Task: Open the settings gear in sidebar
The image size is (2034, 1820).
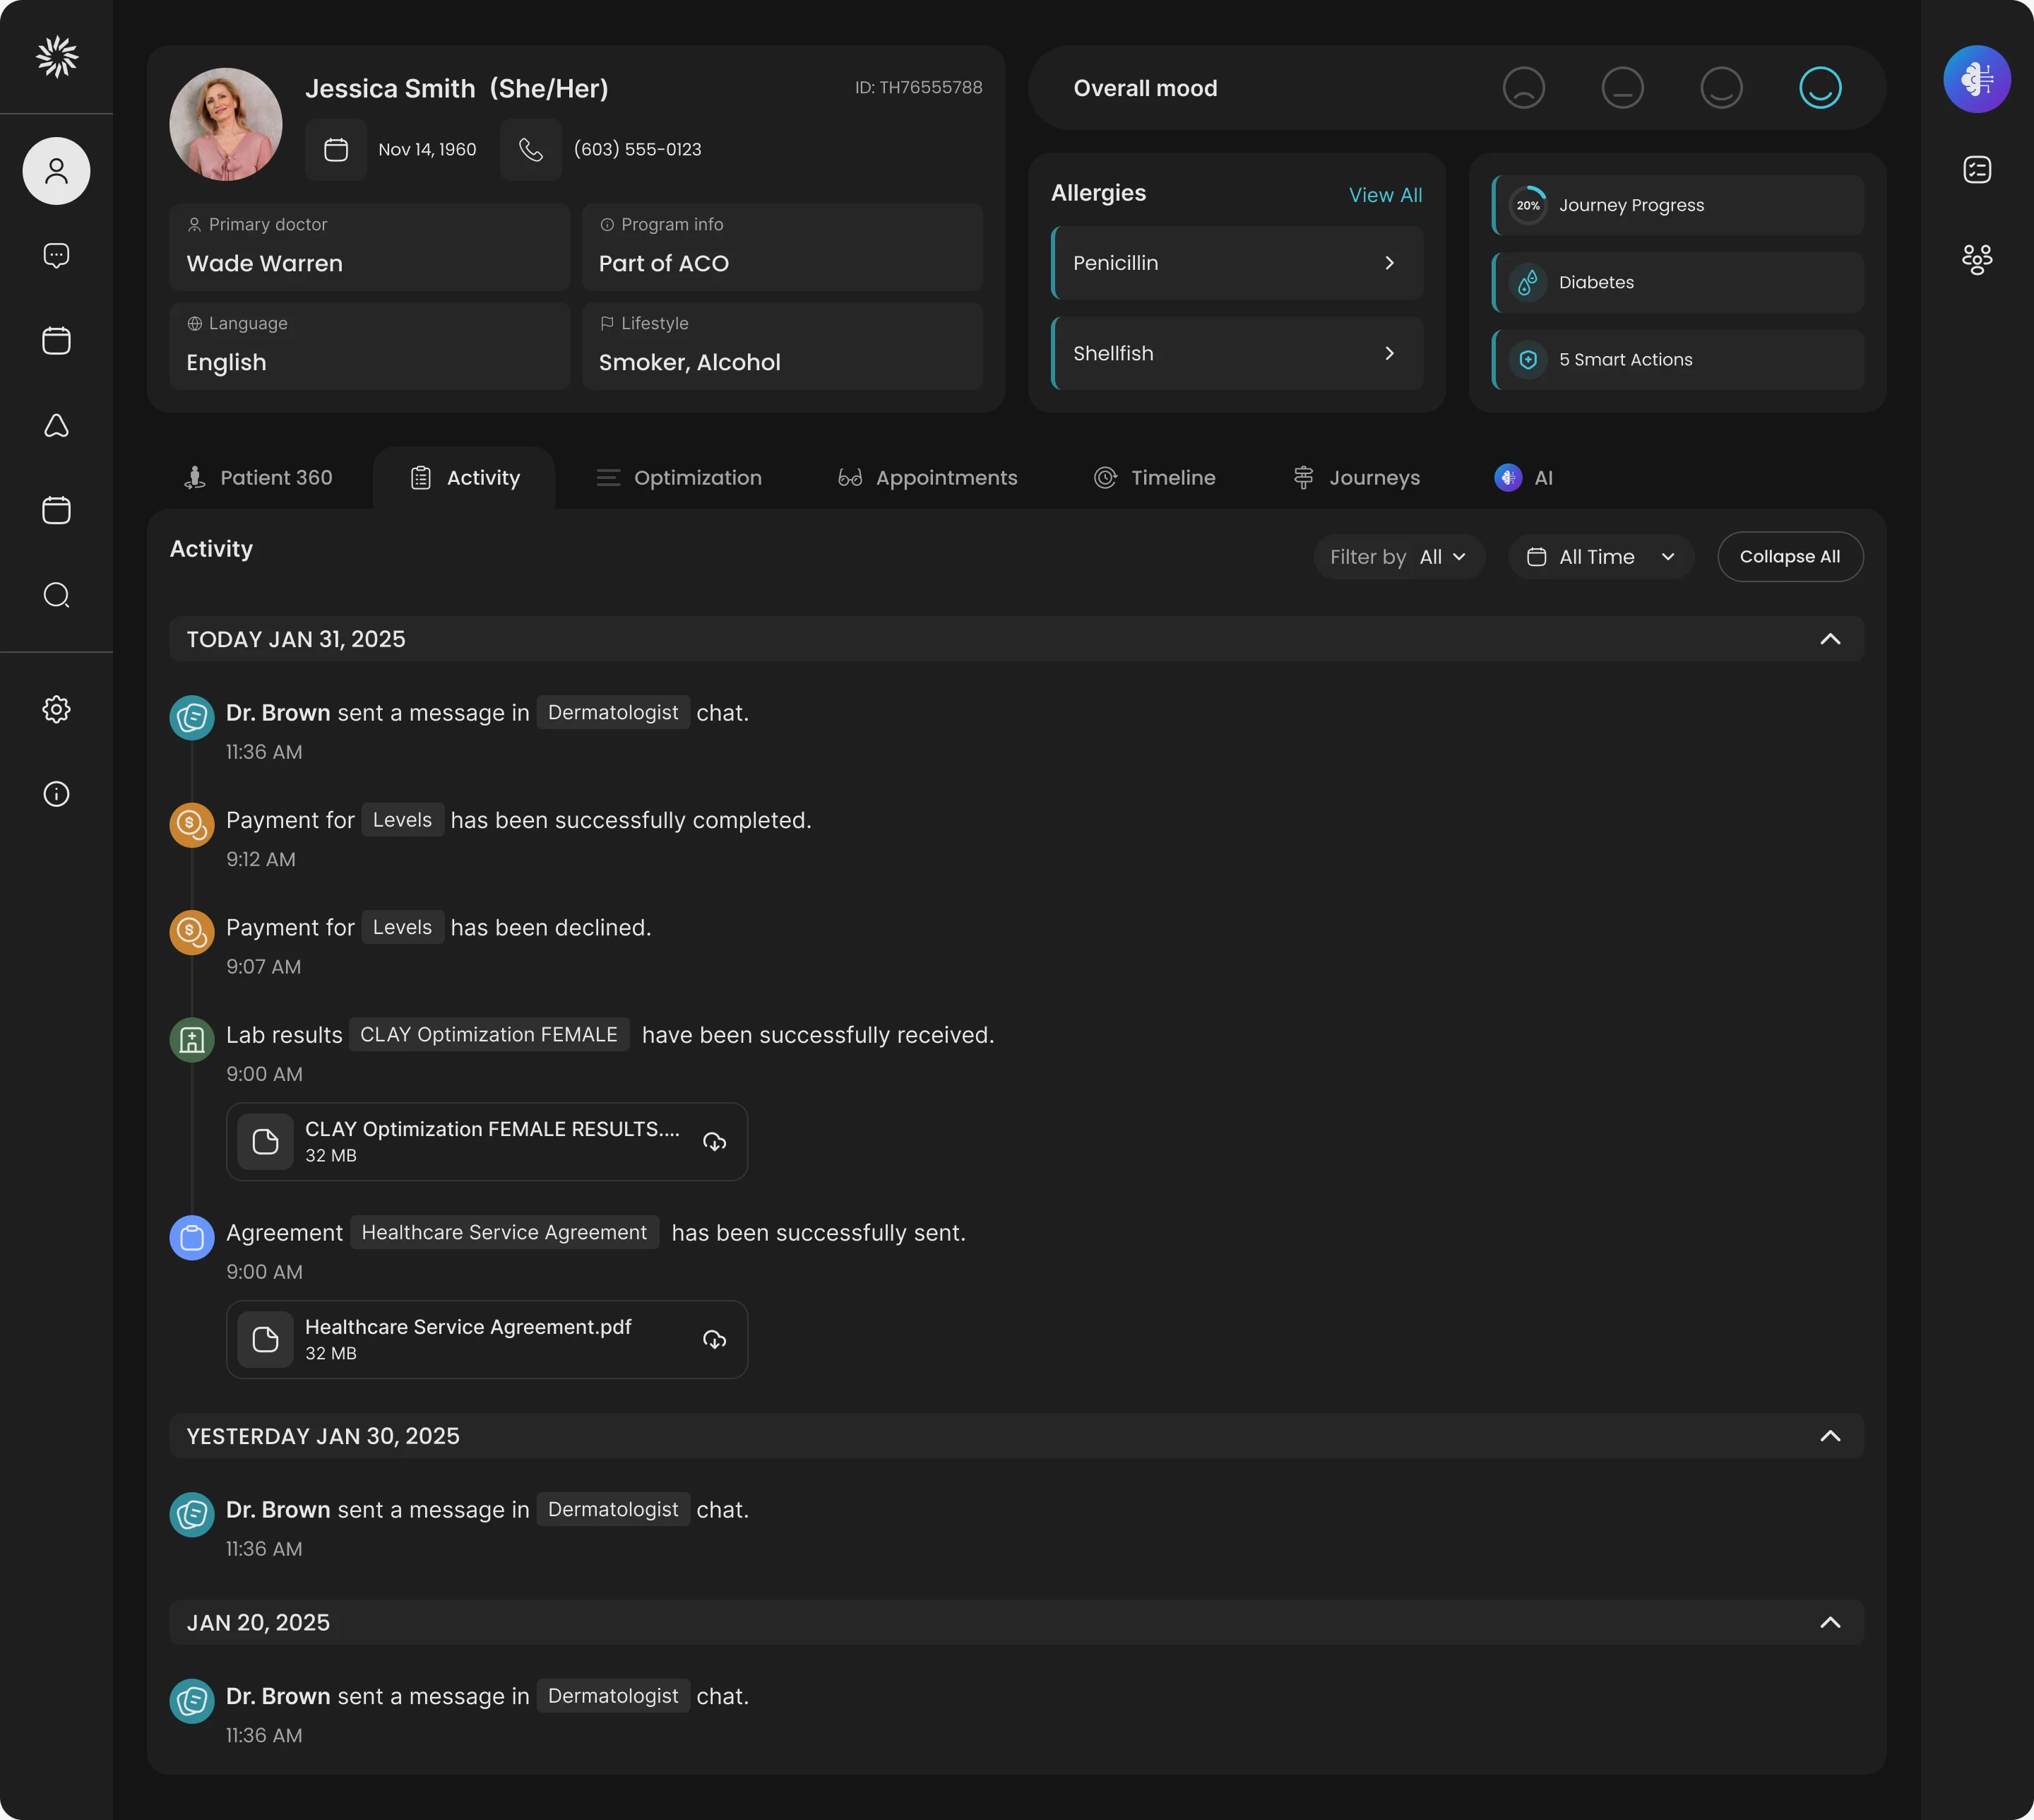Action: [56, 710]
